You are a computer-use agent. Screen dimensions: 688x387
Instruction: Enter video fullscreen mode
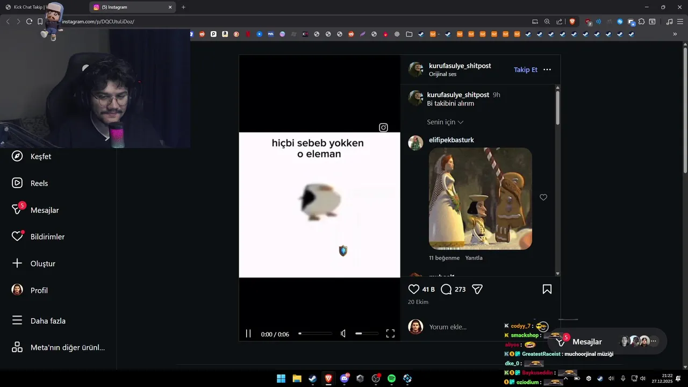(390, 334)
